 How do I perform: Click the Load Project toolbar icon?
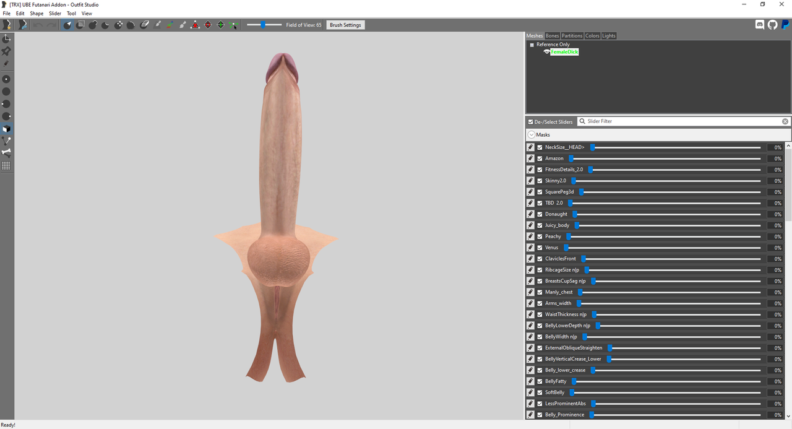pyautogui.click(x=22, y=25)
